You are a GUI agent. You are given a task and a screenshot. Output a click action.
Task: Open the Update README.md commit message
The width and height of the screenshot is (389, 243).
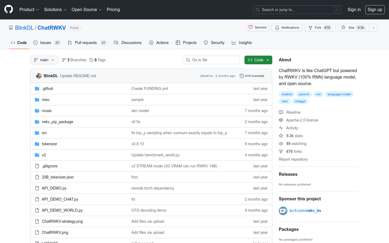click(78, 76)
